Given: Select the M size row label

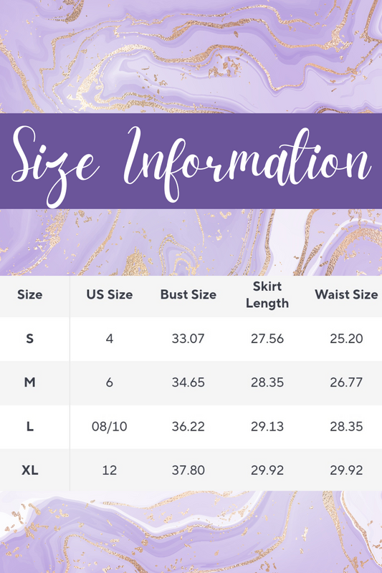Looking at the screenshot, I should point(30,382).
